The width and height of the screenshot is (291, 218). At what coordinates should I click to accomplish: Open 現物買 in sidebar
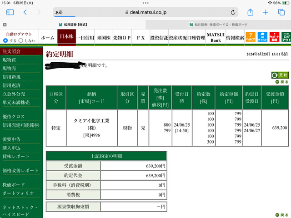click(9, 60)
